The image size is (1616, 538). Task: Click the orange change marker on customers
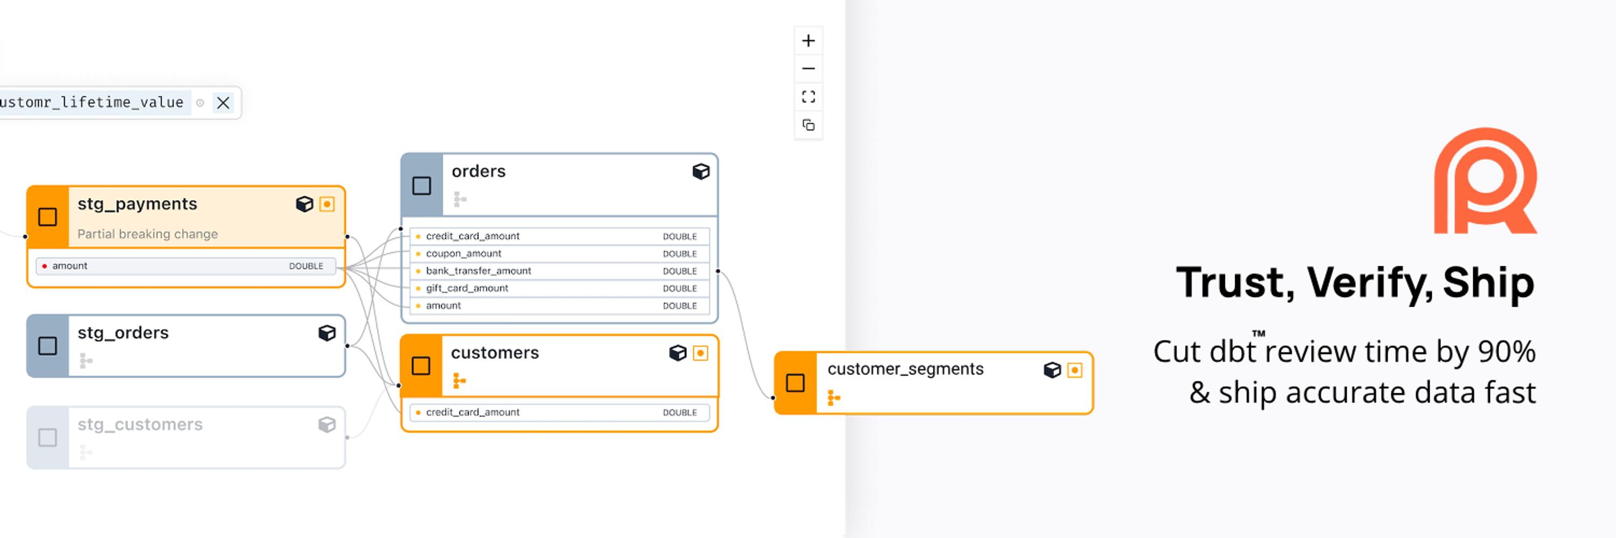pyautogui.click(x=700, y=353)
